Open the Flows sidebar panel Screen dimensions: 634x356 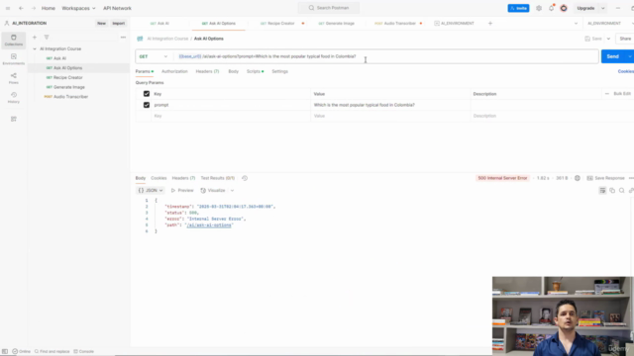(13, 78)
